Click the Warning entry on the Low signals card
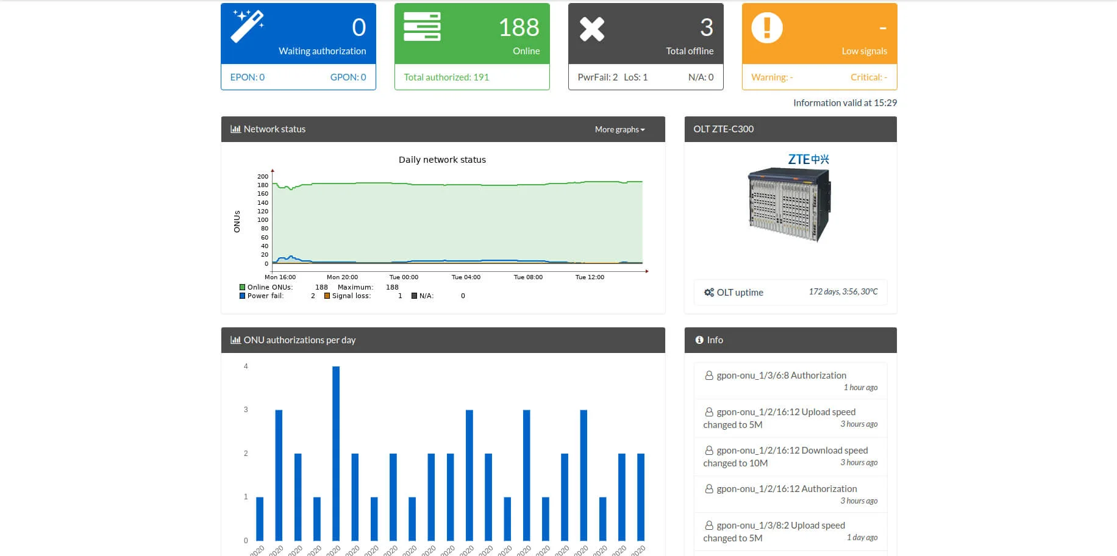This screenshot has width=1117, height=556. click(771, 77)
